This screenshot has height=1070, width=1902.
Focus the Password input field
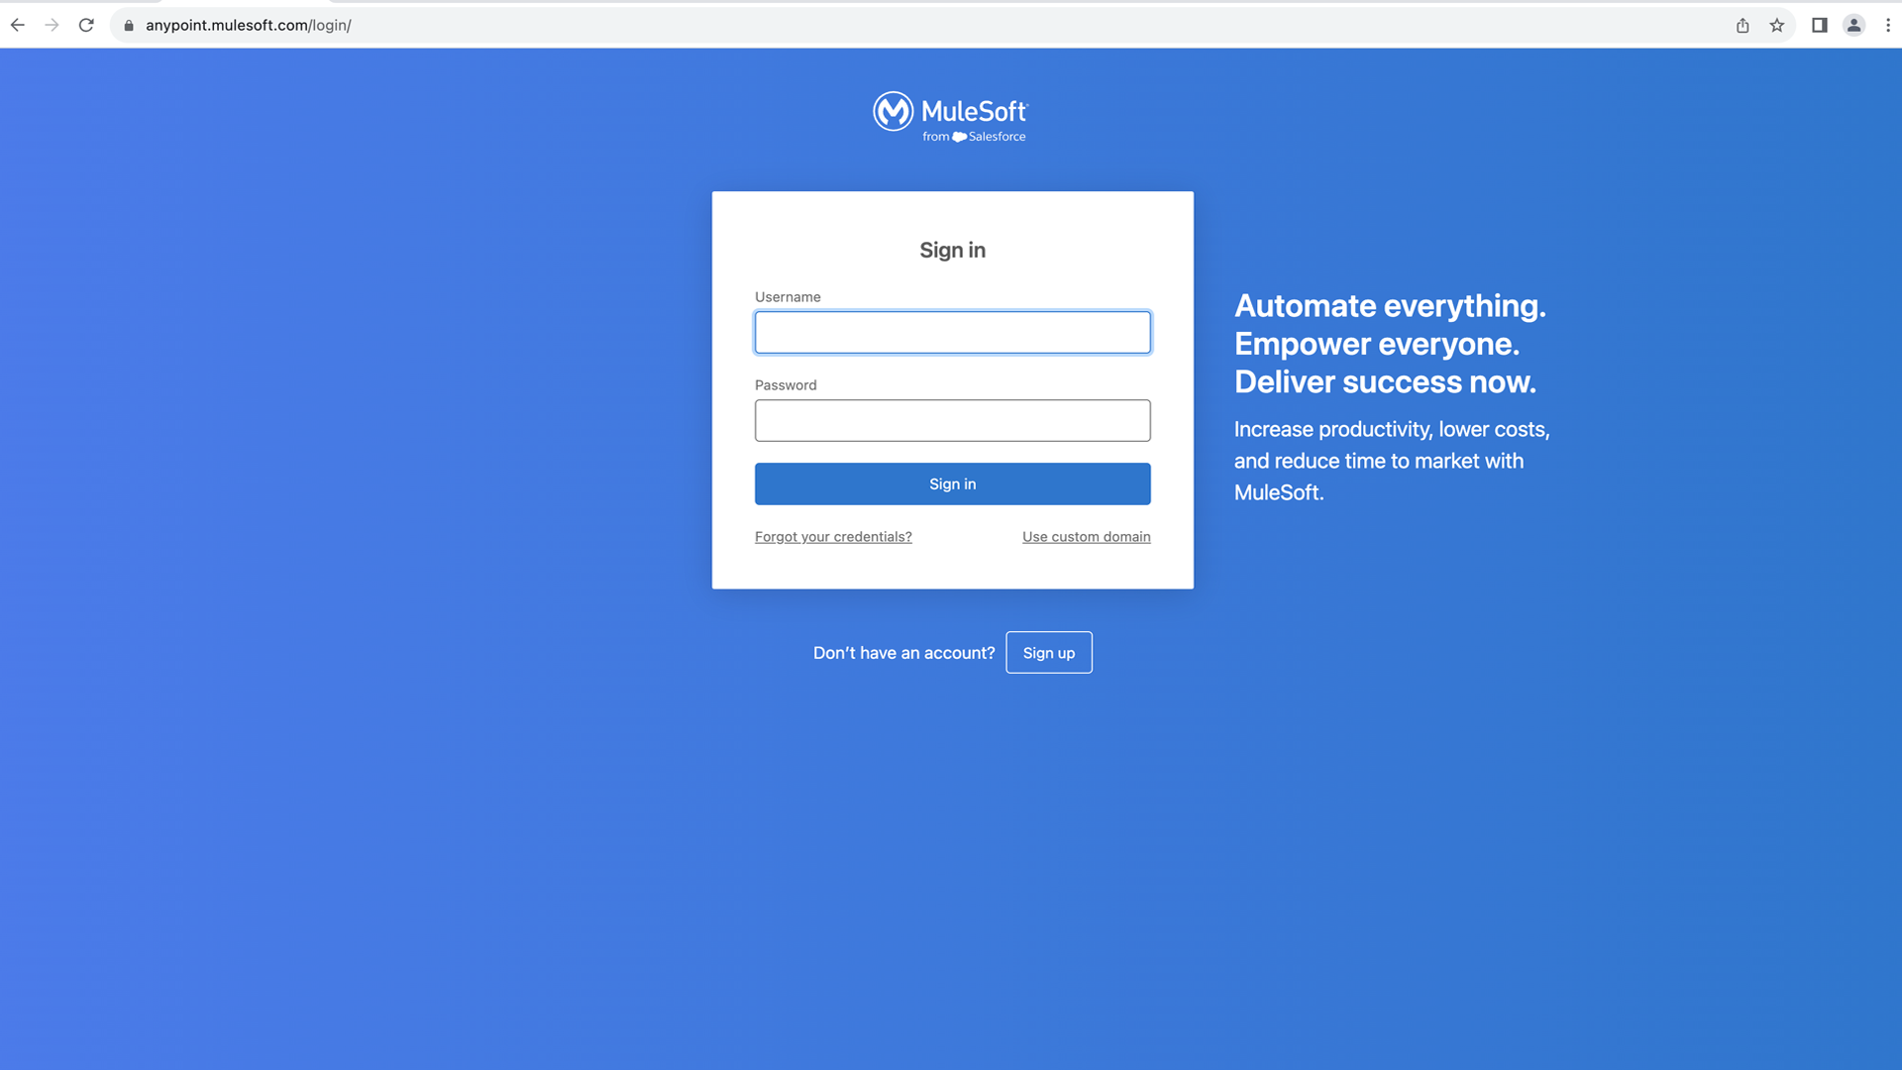click(x=952, y=420)
